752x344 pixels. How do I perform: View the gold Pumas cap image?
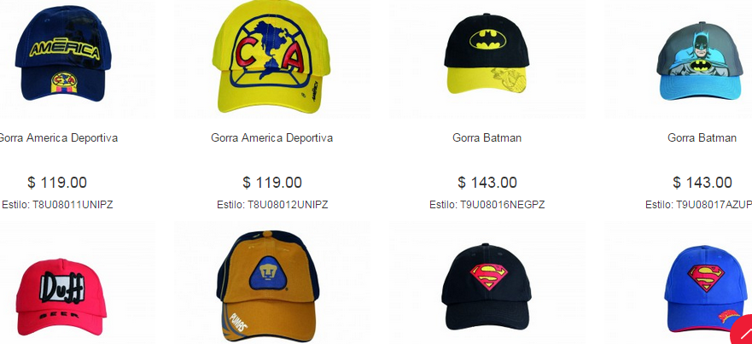(x=268, y=287)
